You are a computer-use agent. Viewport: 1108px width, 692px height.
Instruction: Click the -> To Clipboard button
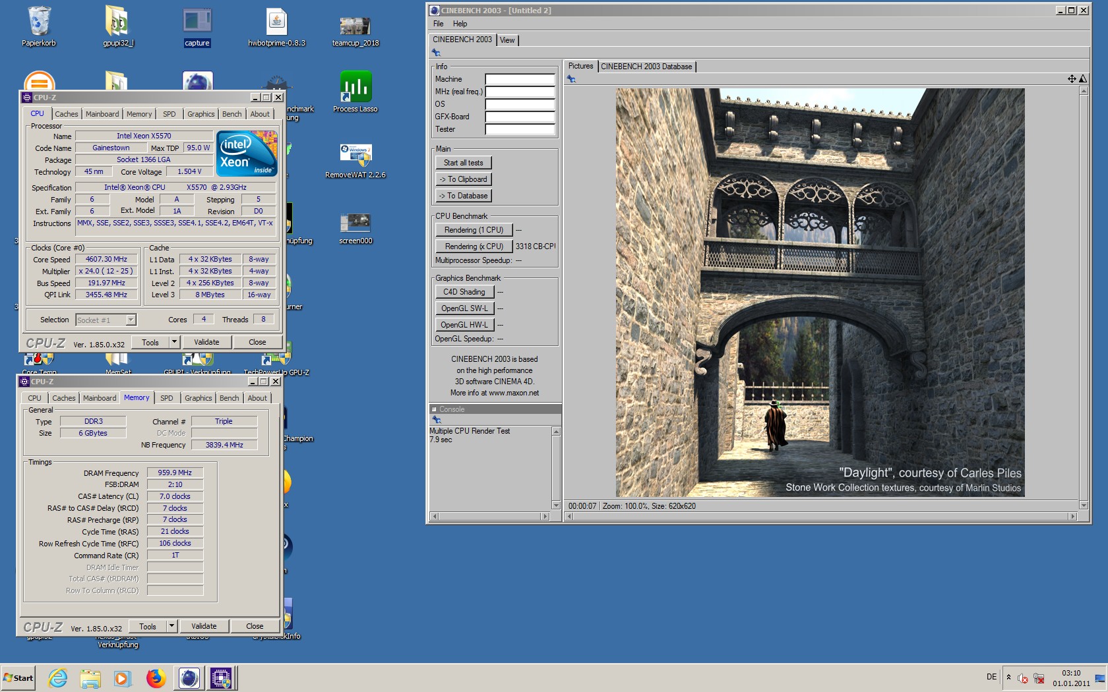pos(463,179)
